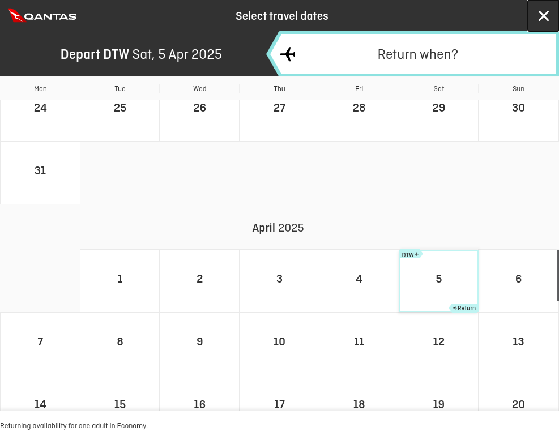Click the selected April 5 date cell
The height and width of the screenshot is (440, 559).
(438, 281)
